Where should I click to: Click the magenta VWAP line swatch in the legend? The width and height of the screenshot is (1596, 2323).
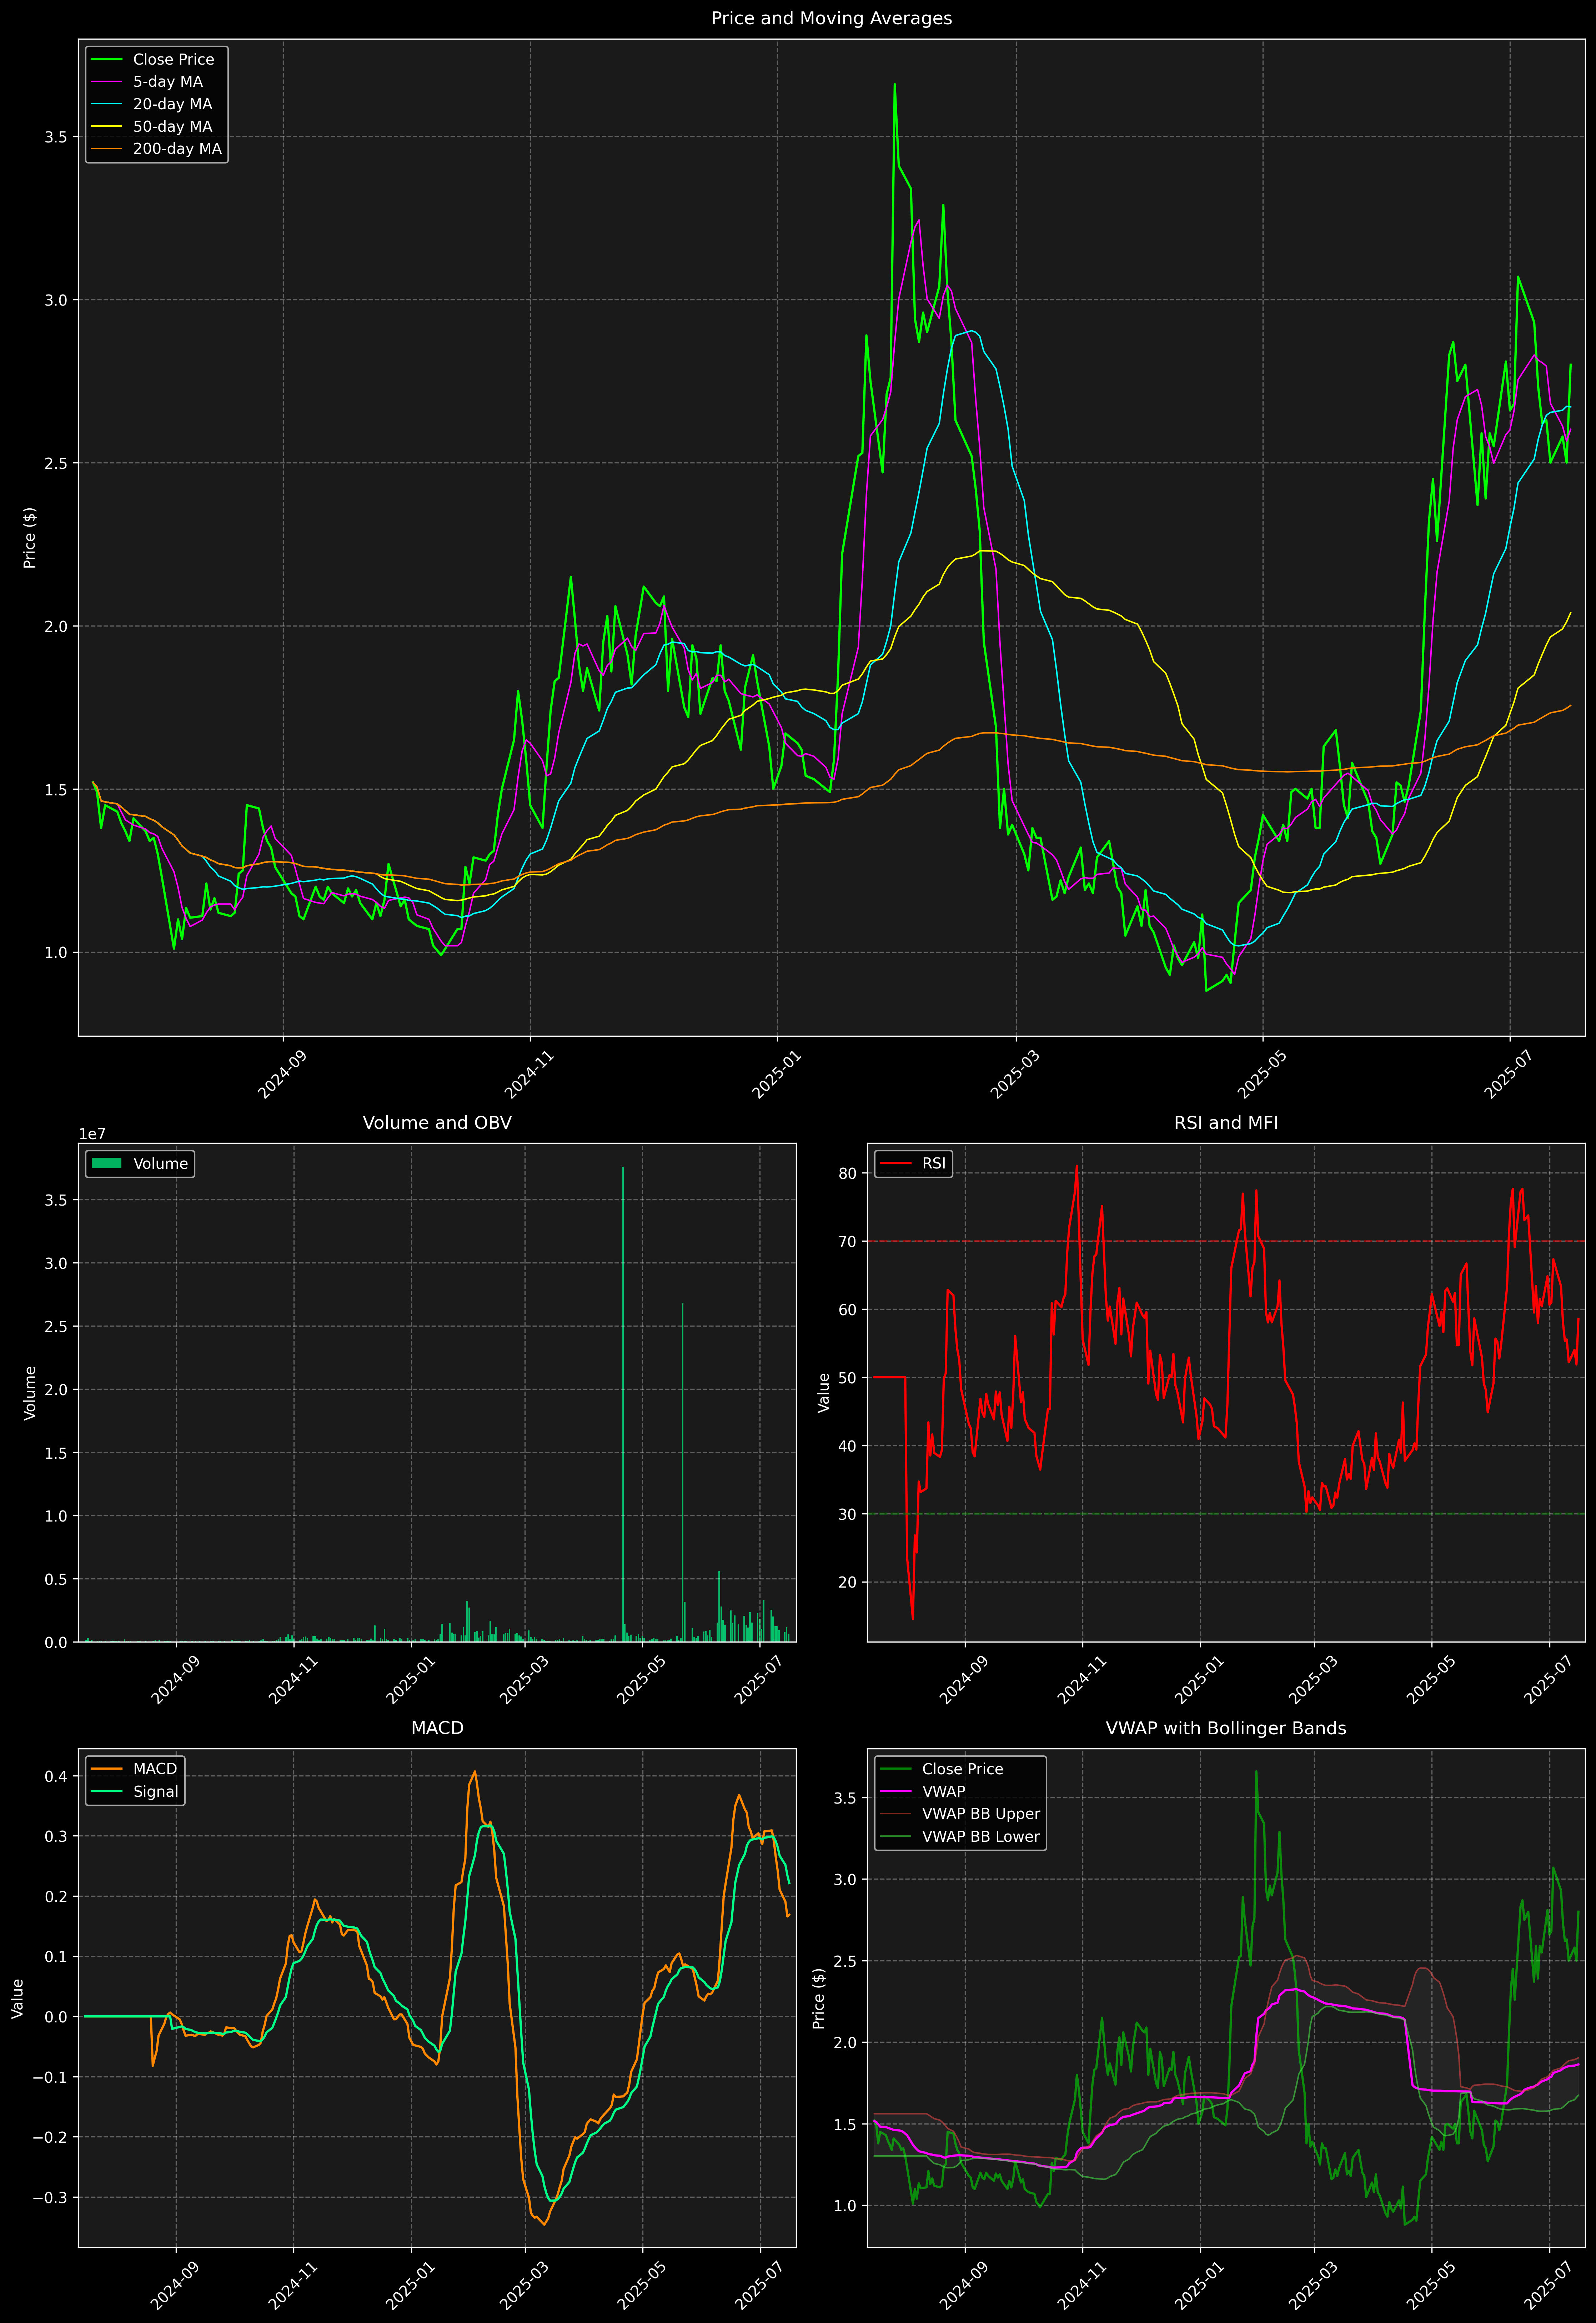coord(895,1791)
